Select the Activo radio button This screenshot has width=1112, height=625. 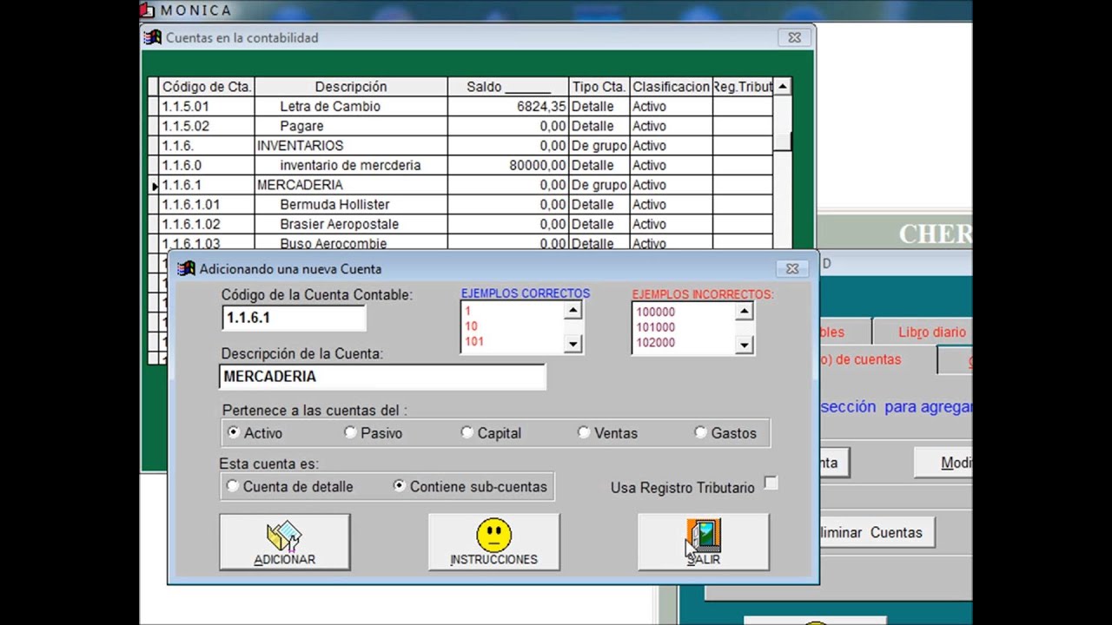click(233, 432)
